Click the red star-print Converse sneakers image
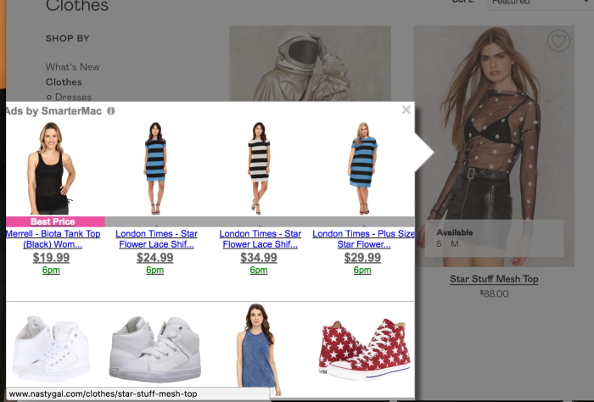This screenshot has width=594, height=402. [364, 349]
